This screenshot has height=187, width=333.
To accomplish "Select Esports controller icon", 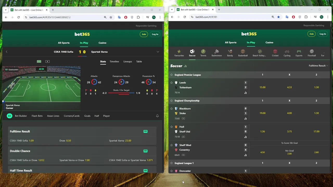I will (299, 51).
